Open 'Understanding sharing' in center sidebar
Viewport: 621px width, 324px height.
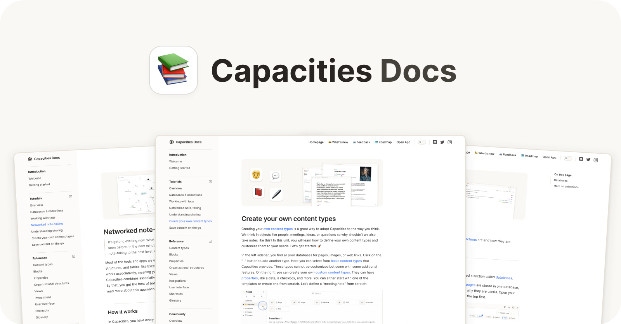pyautogui.click(x=185, y=215)
